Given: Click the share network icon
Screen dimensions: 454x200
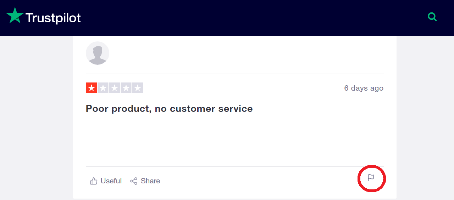Looking at the screenshot, I should click(x=134, y=181).
